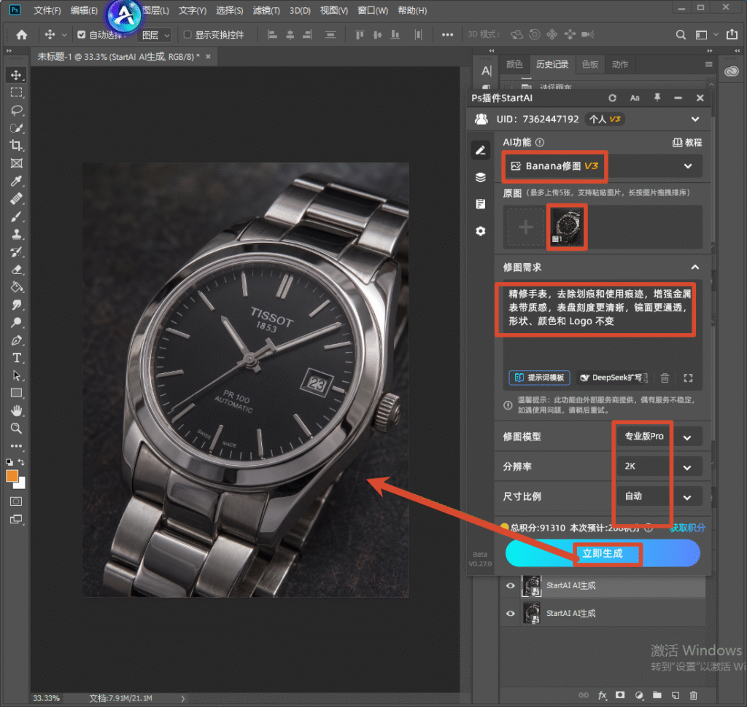Click the Home icon in options bar
The height and width of the screenshot is (707, 747).
[x=21, y=35]
